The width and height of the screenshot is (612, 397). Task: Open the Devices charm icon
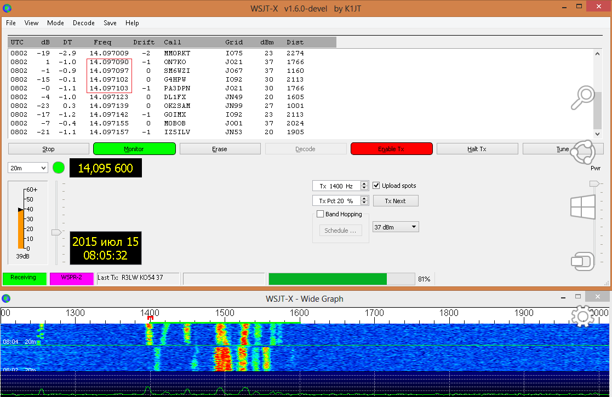(582, 261)
